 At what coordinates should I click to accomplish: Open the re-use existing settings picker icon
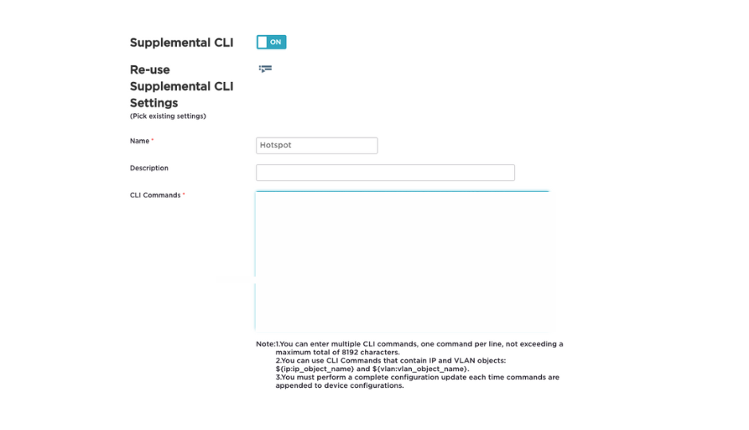point(265,69)
